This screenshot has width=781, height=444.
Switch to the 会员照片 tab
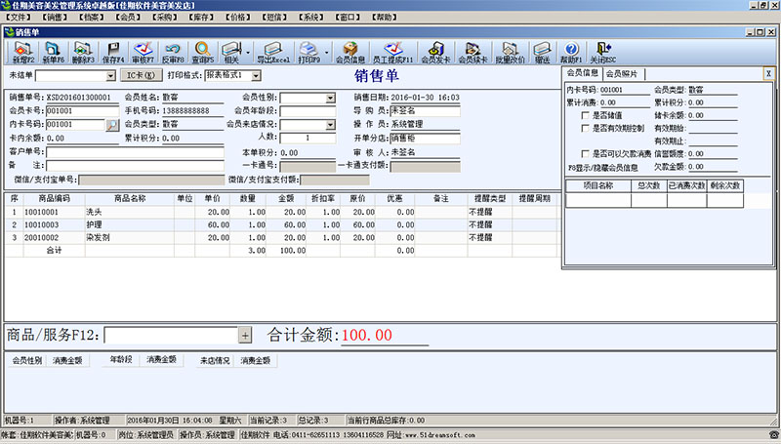623,73
